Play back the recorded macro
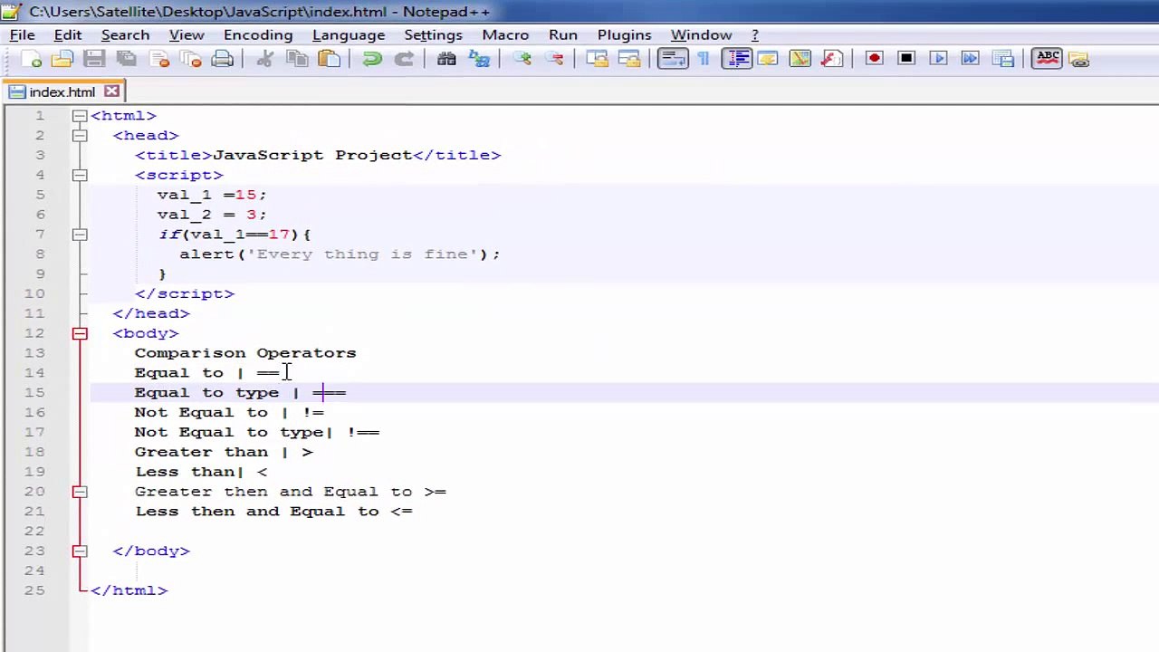The width and height of the screenshot is (1159, 652). coord(938,59)
